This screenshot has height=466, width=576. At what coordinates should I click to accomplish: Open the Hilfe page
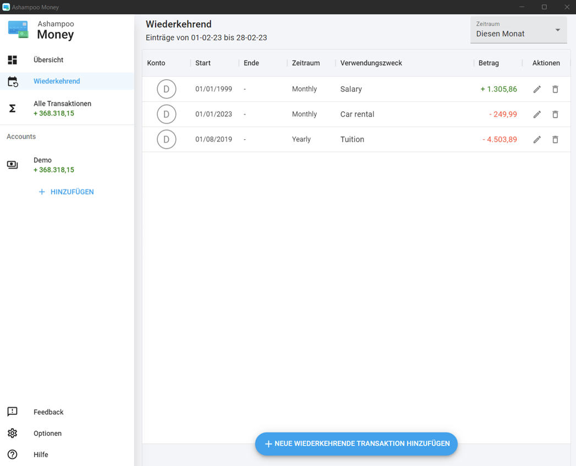point(67,454)
